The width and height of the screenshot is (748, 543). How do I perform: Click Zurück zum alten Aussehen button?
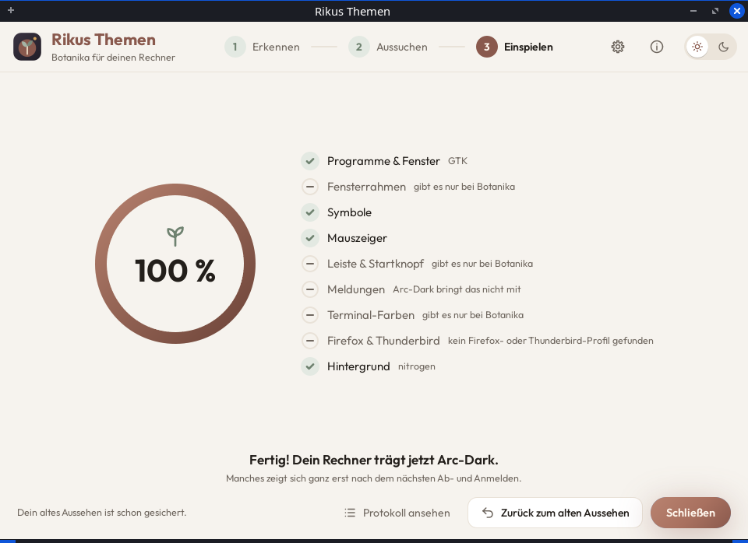pos(556,513)
